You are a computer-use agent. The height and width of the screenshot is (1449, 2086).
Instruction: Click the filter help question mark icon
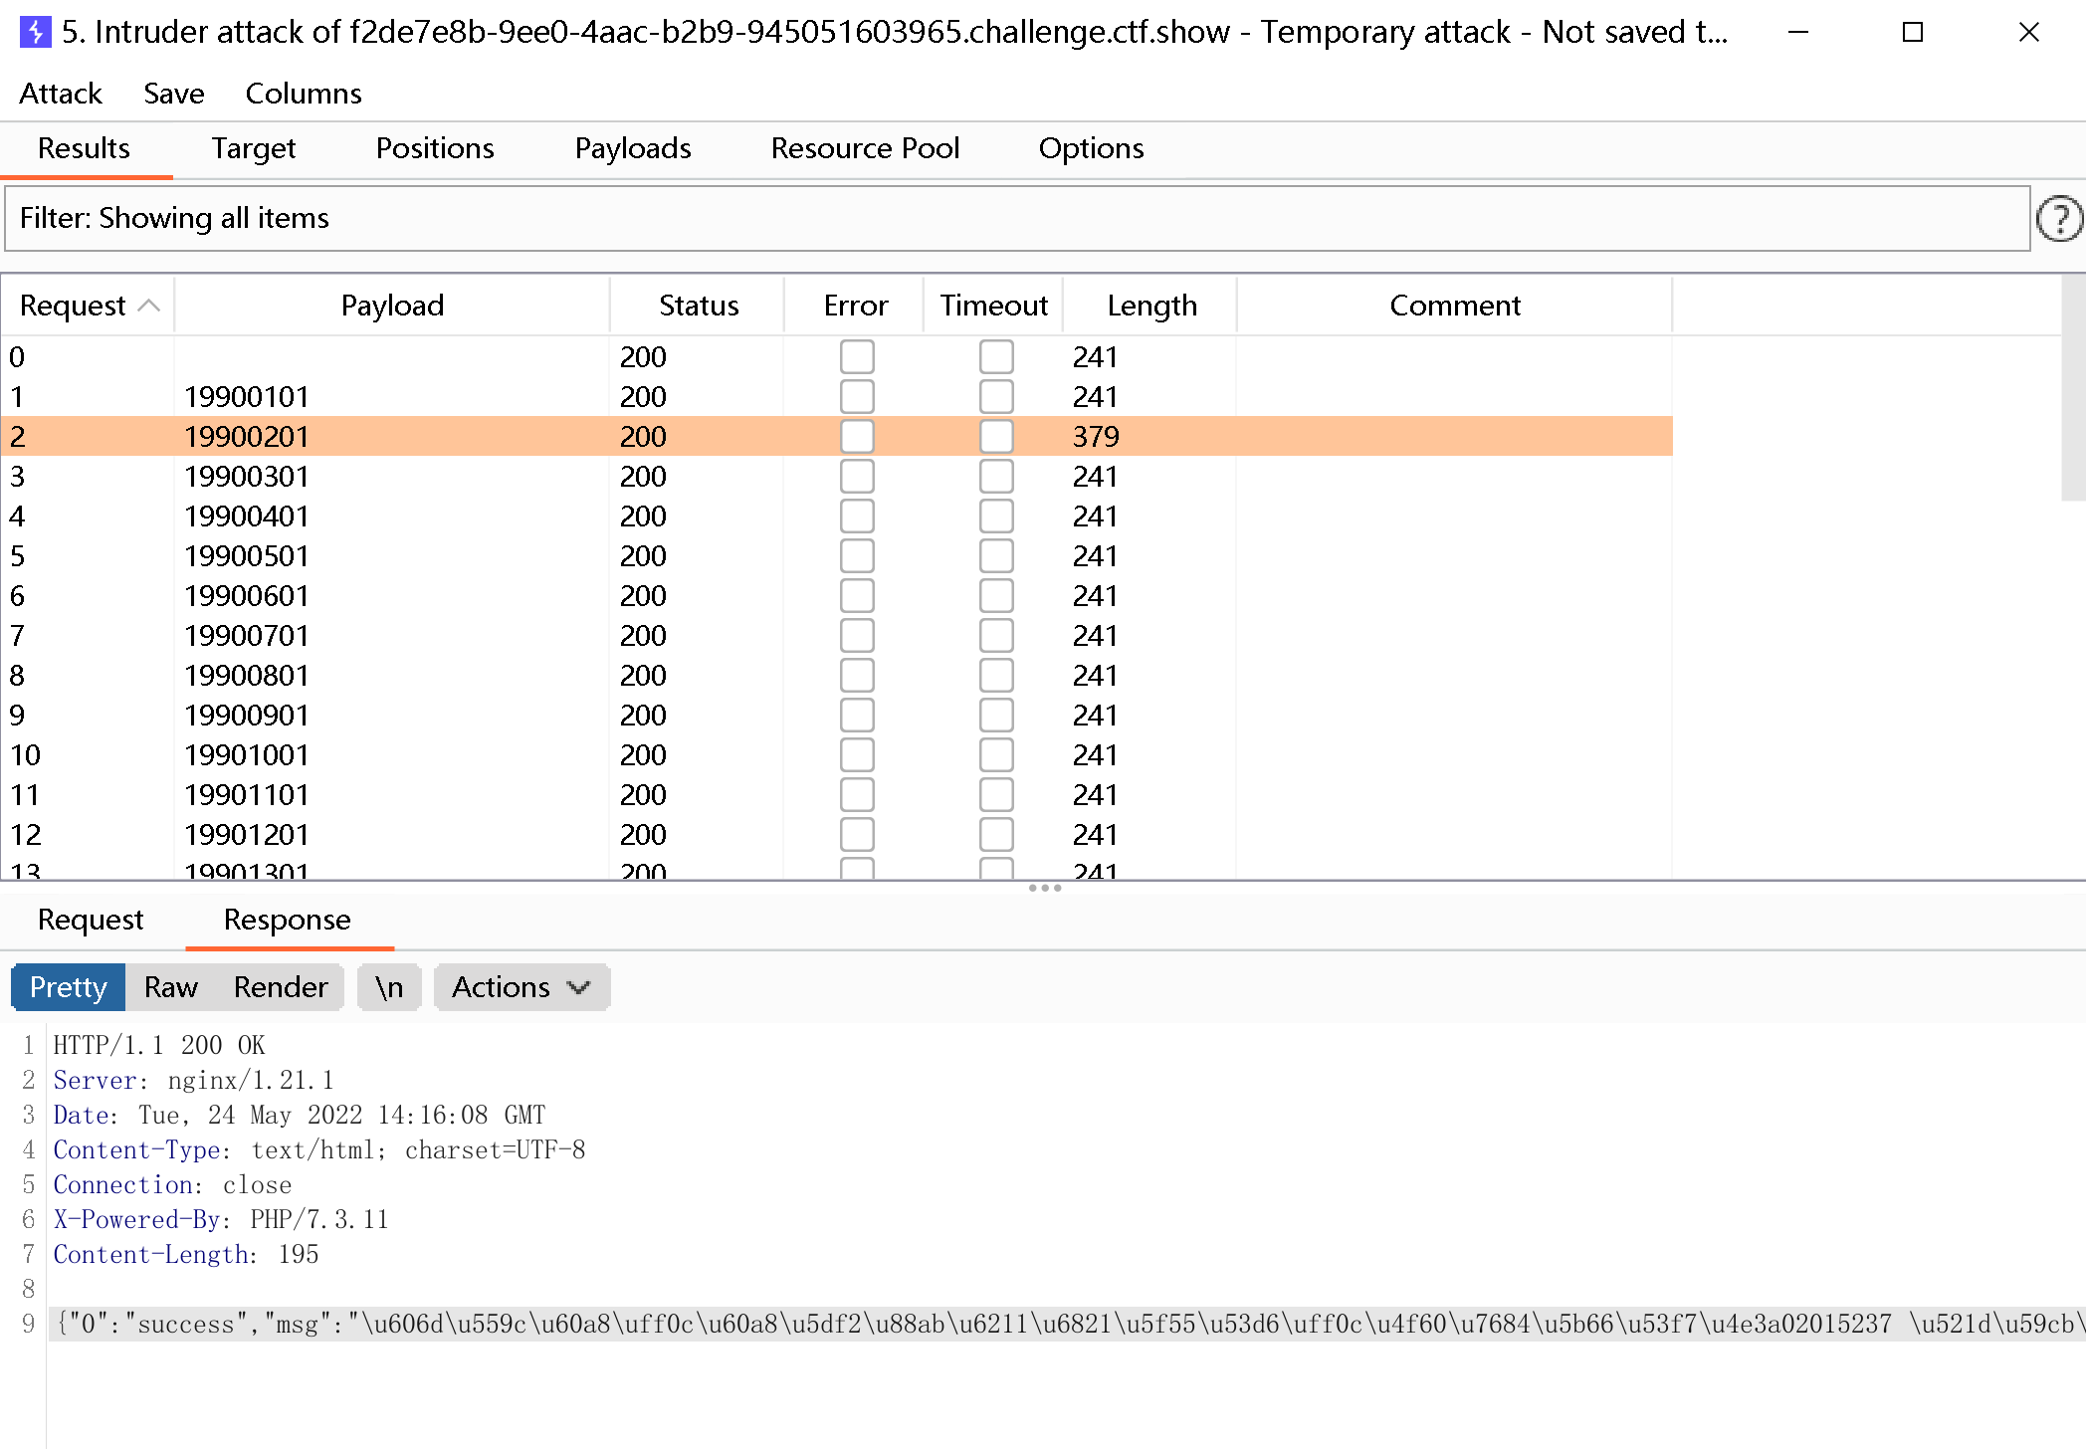click(x=2058, y=219)
